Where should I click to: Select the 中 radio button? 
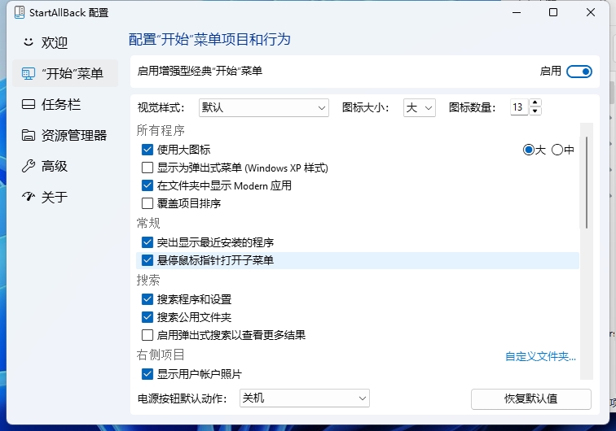tap(557, 150)
